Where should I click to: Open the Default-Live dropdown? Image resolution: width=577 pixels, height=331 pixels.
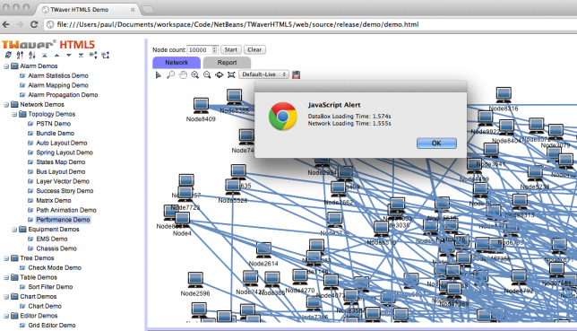tap(263, 74)
